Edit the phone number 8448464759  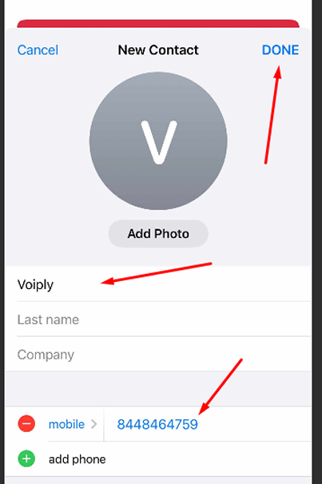157,424
